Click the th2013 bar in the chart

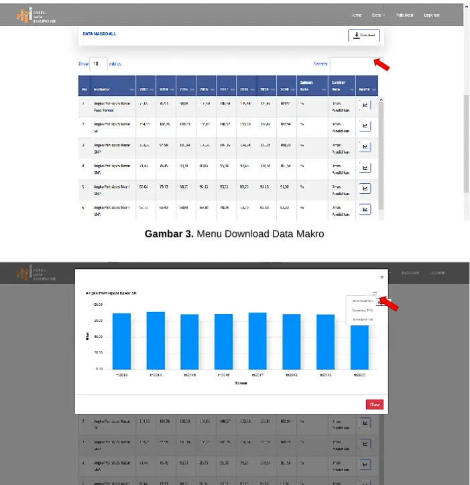[121, 341]
